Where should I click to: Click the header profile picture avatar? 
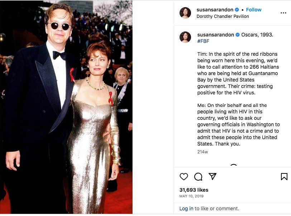tap(185, 13)
